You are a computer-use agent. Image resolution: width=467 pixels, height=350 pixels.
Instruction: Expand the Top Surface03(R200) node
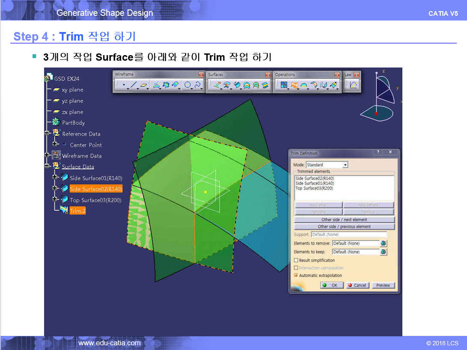tap(55, 200)
